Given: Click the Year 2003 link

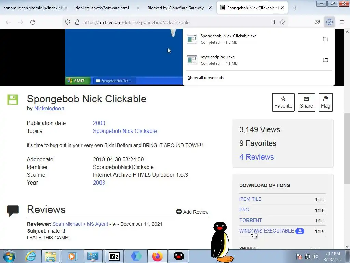Looking at the screenshot, I should [99, 183].
